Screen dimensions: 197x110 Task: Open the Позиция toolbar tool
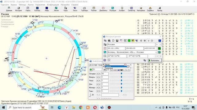click(x=113, y=9)
